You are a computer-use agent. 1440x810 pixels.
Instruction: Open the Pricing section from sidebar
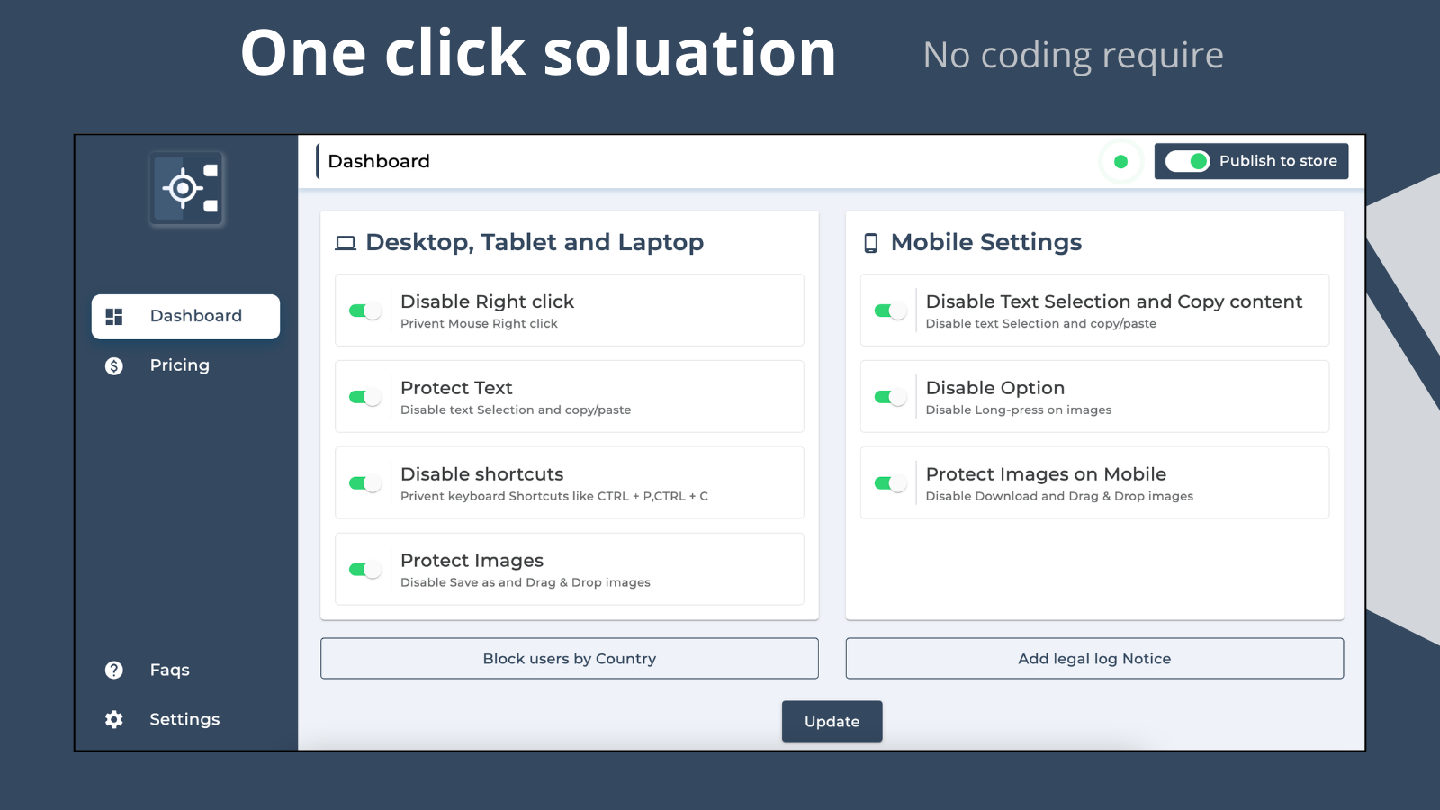(179, 364)
